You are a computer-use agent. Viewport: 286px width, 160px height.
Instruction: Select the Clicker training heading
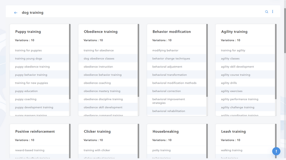(97, 131)
